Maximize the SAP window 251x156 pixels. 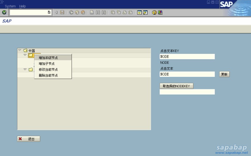pos(213,2)
